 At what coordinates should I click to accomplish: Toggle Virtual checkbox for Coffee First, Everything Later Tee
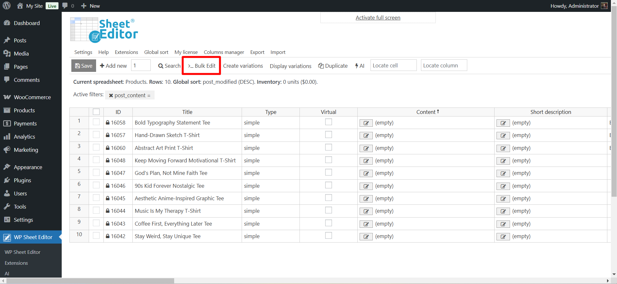pos(328,223)
